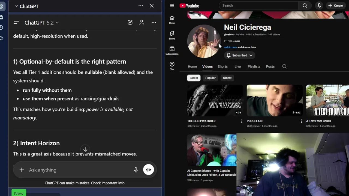Click the A Text From Chuck title
Viewport: 349px width, 196px height.
318,121
